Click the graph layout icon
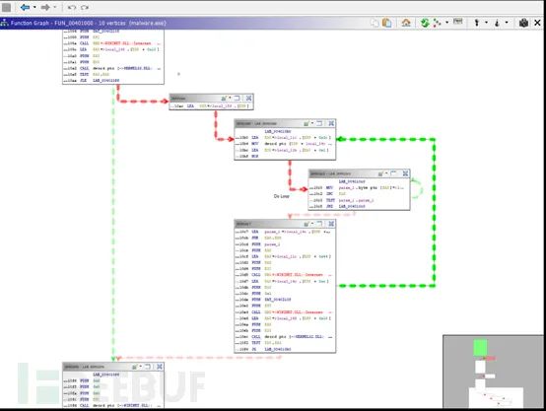 click(x=437, y=23)
